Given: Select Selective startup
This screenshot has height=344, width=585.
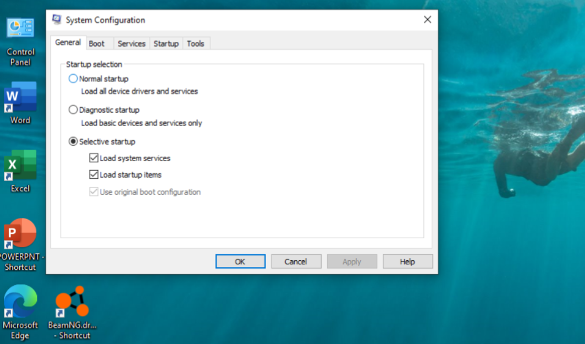Looking at the screenshot, I should 73,141.
